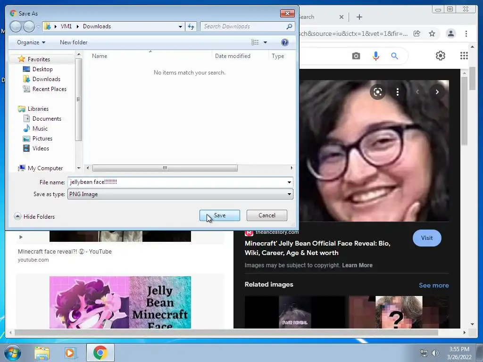Viewport: 483px width, 362px height.
Task: Open the Google apps grid
Action: pos(464,56)
